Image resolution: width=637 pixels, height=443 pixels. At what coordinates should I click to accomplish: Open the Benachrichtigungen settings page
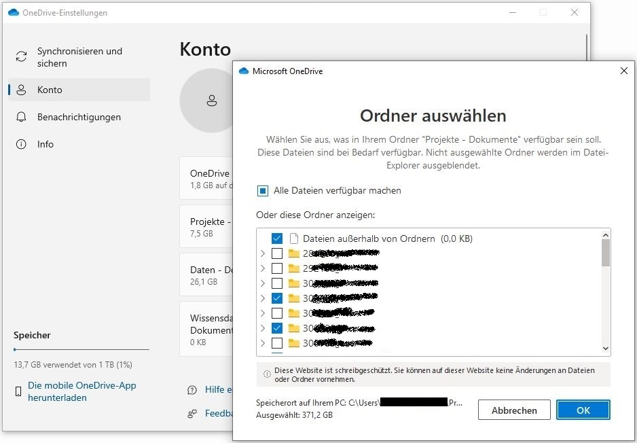point(79,117)
